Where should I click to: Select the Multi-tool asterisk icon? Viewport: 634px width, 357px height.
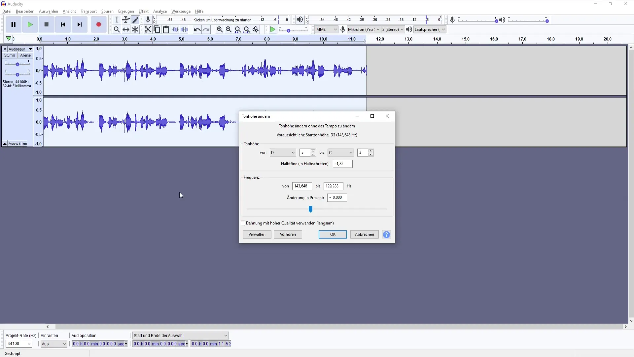135,29
